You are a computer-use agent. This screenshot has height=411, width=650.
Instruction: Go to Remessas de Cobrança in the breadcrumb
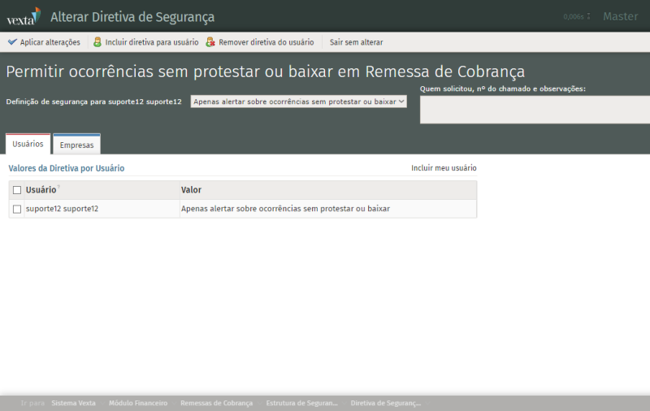coord(216,403)
